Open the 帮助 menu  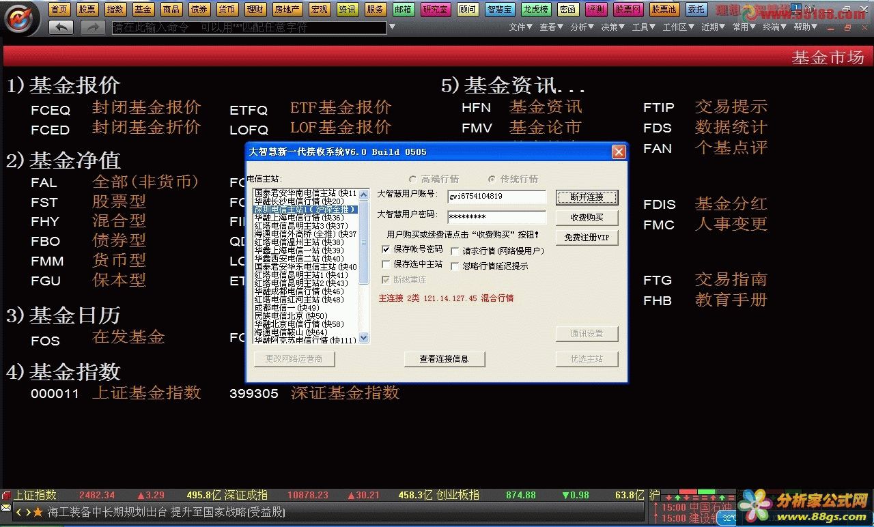click(805, 27)
